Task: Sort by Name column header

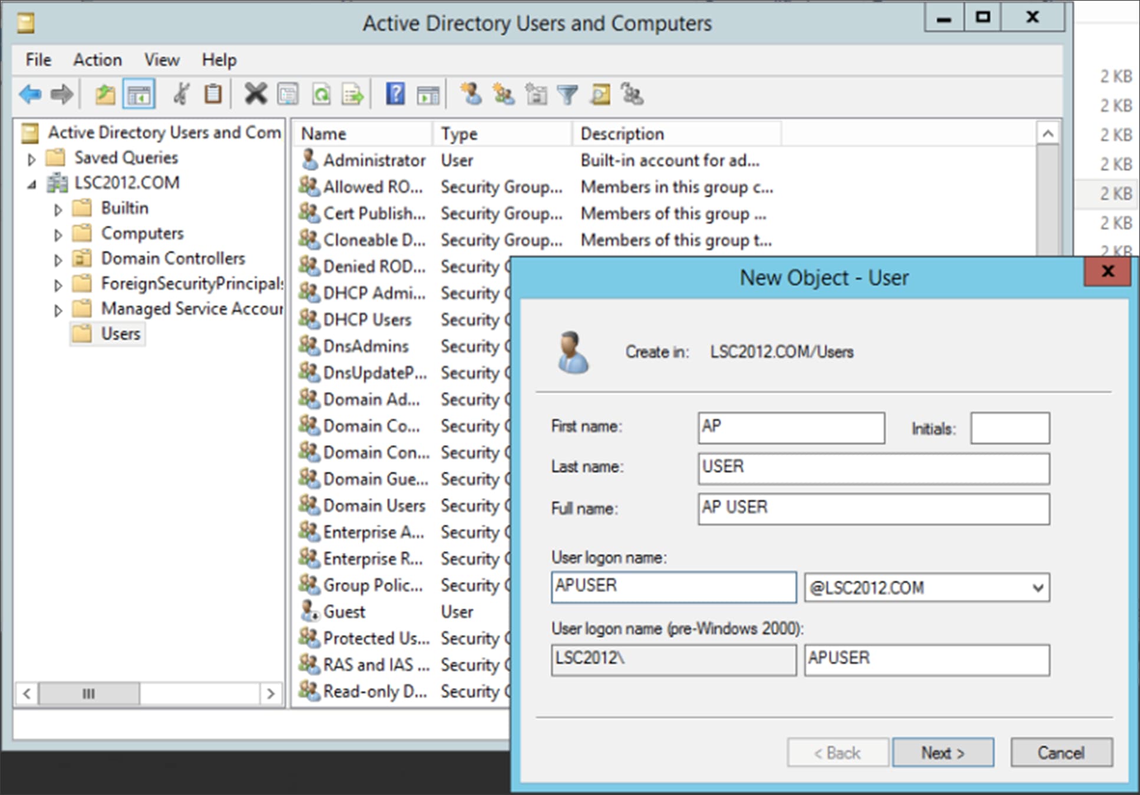Action: (x=362, y=134)
